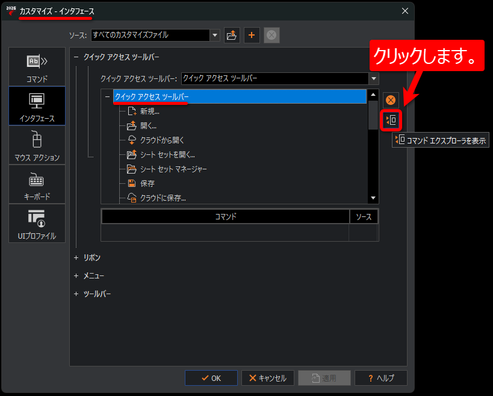Switch to マウス アクション section
The height and width of the screenshot is (396, 493).
pos(37,145)
